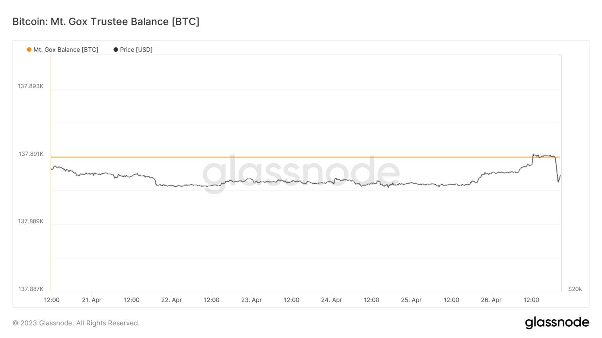Screen dimensions: 602x338
Task: Select the 26. Apr date axis label
Action: 491,300
